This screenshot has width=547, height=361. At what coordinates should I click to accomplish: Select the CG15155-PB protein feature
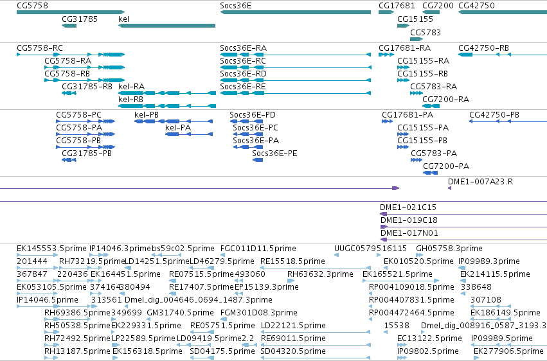click(x=403, y=147)
